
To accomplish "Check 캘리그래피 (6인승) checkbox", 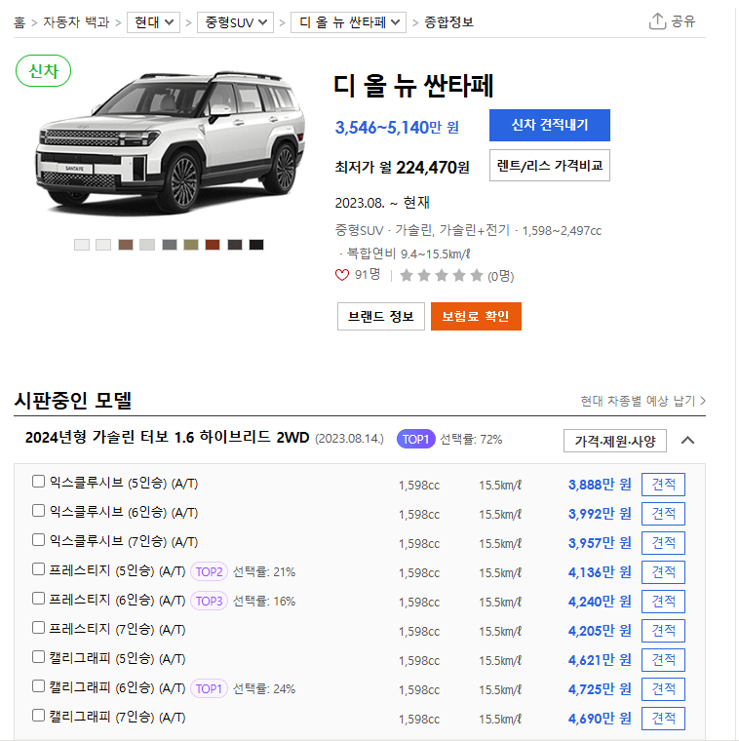I will pos(38,686).
